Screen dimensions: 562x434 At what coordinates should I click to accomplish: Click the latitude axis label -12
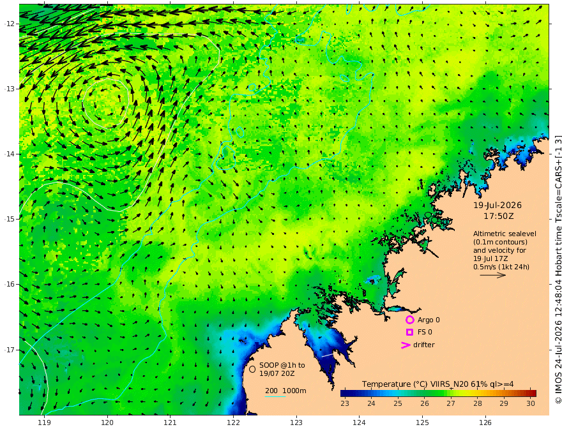pos(10,24)
